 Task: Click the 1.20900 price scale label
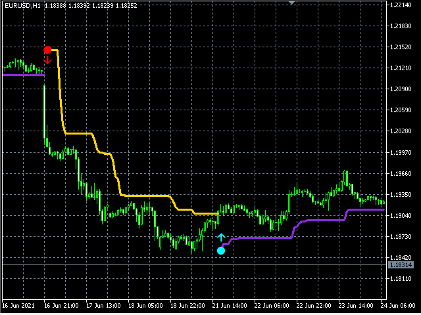401,89
